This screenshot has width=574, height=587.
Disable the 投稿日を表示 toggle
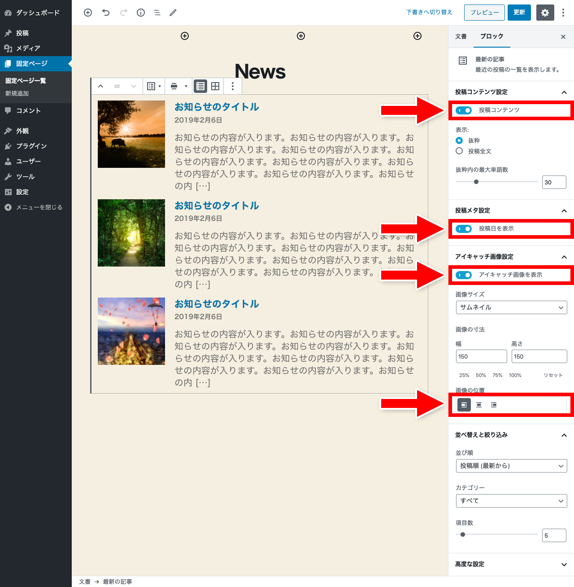464,228
